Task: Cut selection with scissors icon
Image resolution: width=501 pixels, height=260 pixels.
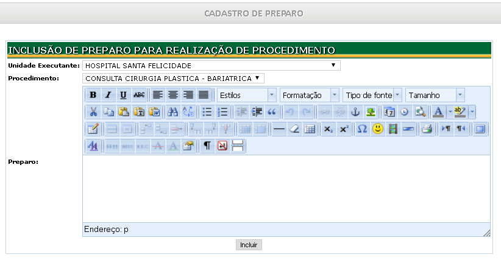Action: [x=93, y=112]
